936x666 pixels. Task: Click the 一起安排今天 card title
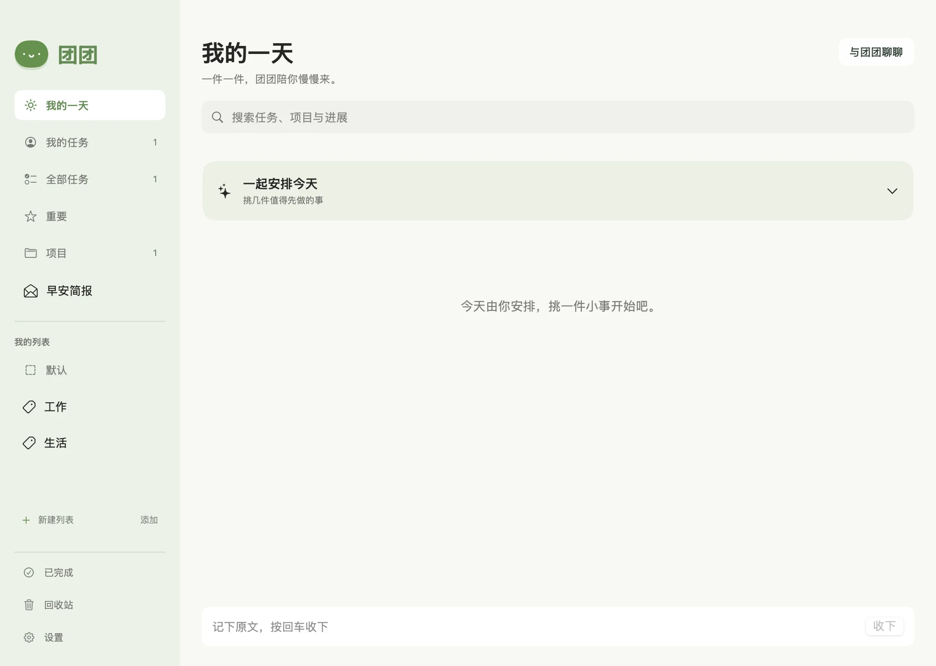coord(280,184)
